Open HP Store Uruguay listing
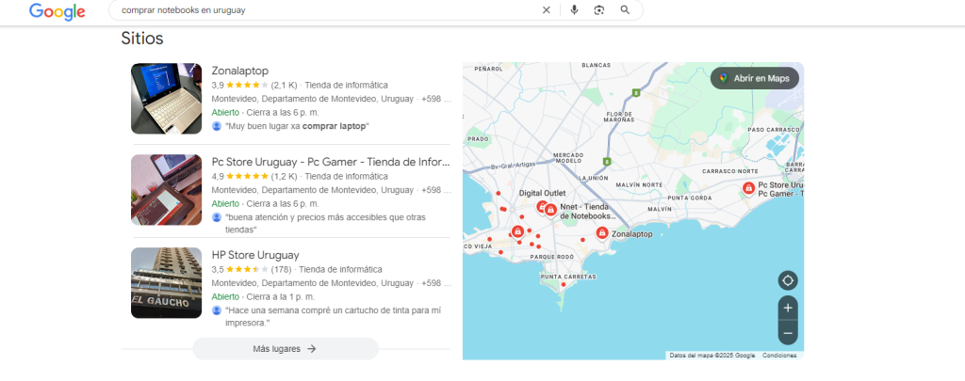 (254, 254)
